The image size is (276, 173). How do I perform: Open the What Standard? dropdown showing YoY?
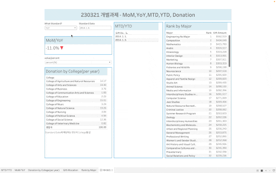coord(61,28)
